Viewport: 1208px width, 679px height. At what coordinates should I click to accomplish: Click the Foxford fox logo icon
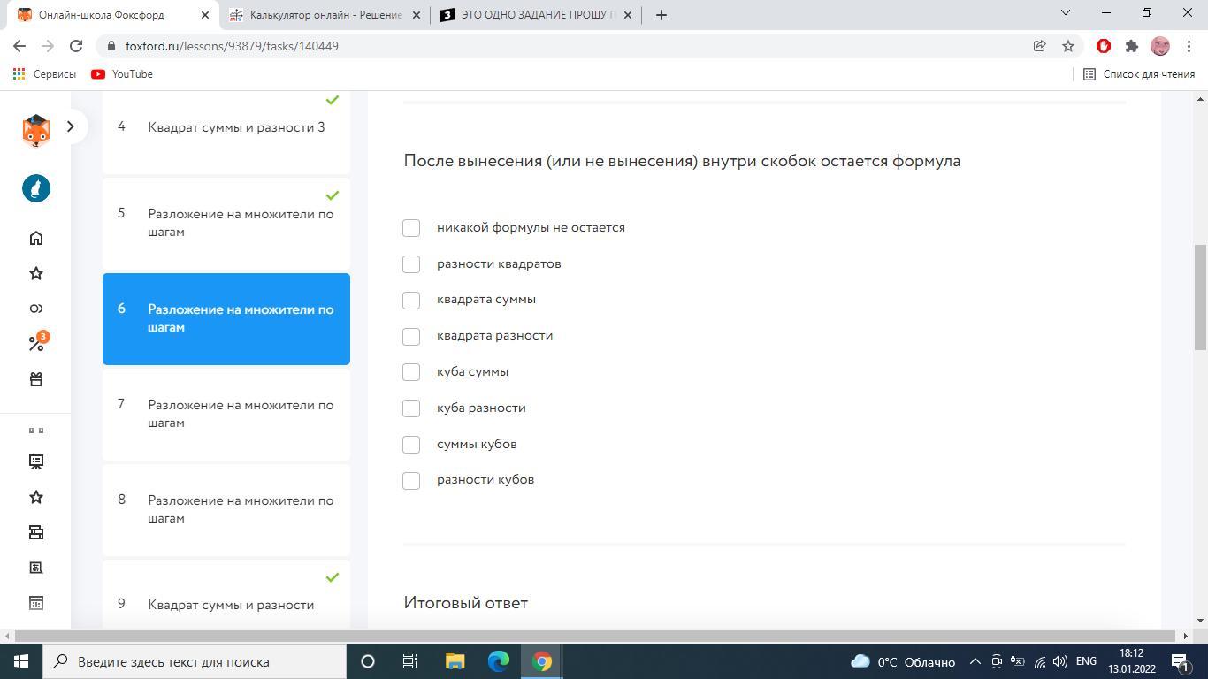(x=35, y=129)
